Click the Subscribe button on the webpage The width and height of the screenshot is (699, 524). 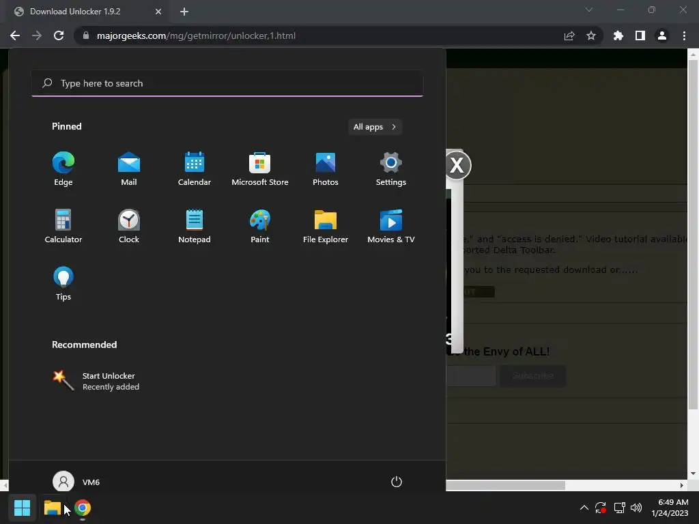533,376
